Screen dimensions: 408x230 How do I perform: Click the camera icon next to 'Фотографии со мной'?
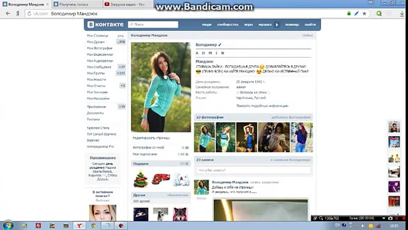187,148
